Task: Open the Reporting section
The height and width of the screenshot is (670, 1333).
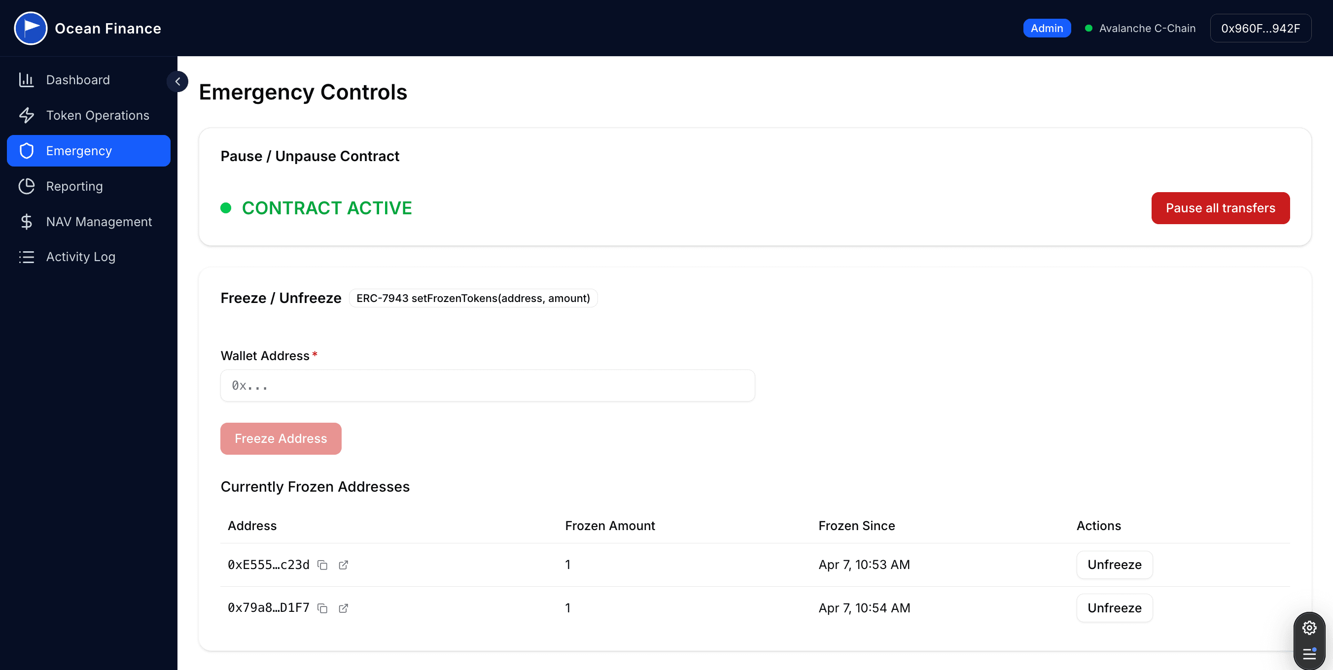Action: [x=74, y=186]
